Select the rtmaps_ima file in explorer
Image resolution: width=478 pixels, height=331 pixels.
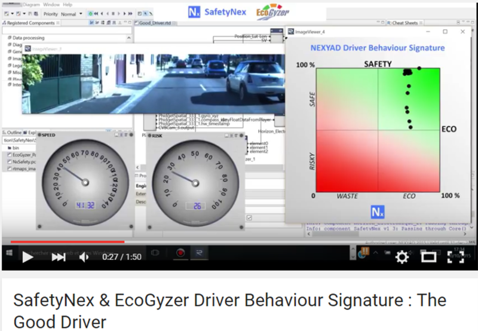22,169
